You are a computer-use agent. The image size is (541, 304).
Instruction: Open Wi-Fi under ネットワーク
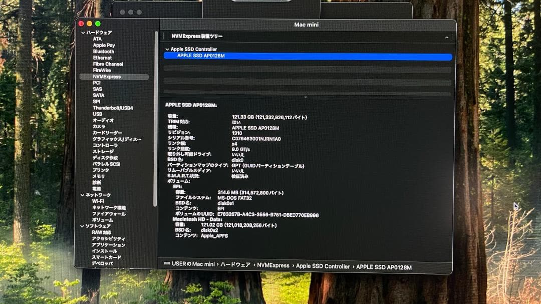(x=98, y=201)
